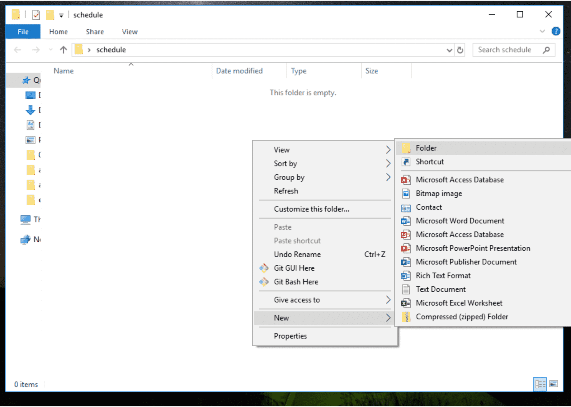Screen dimensions: 571x407
Task: Switch to details view layout
Action: tap(540, 384)
